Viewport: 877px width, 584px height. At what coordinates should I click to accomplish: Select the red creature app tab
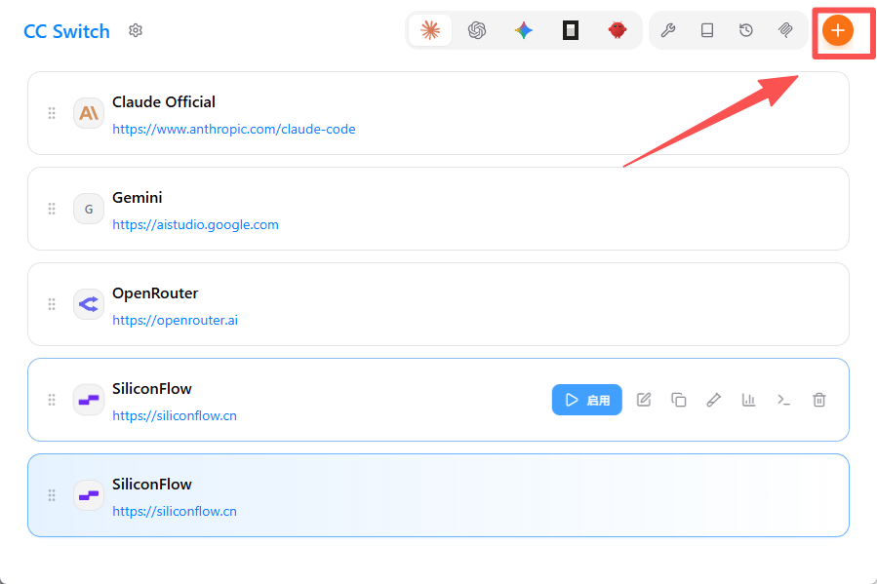[x=618, y=30]
